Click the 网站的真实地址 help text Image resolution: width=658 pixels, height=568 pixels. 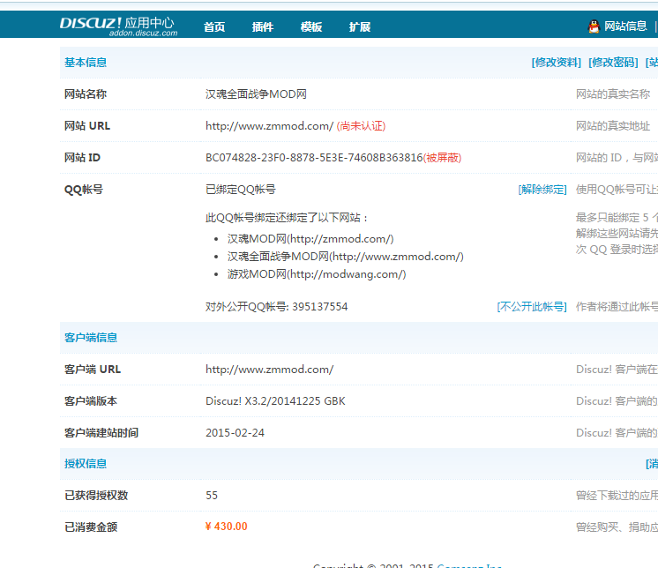613,126
